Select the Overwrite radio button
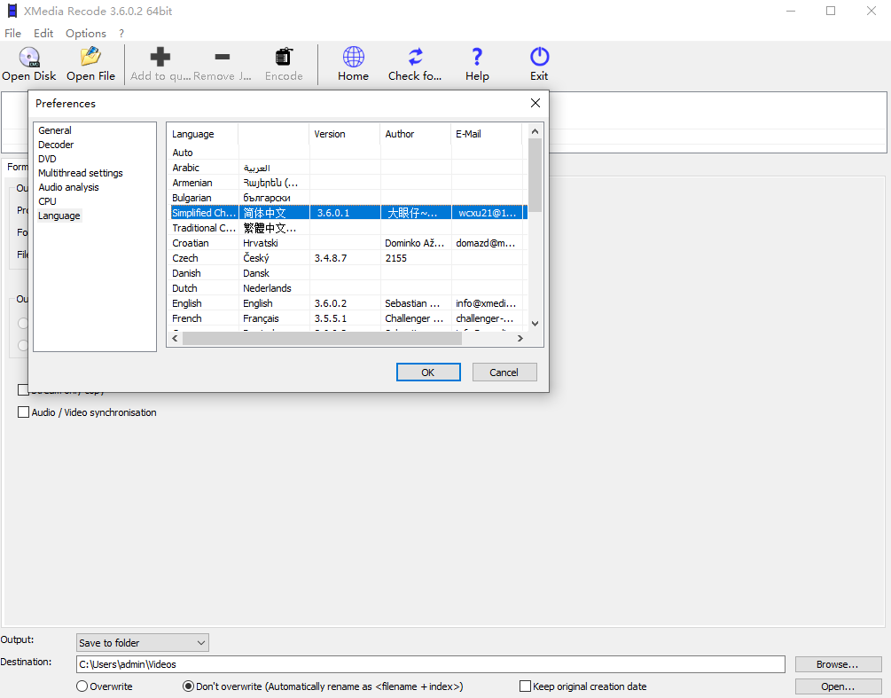 [82, 686]
